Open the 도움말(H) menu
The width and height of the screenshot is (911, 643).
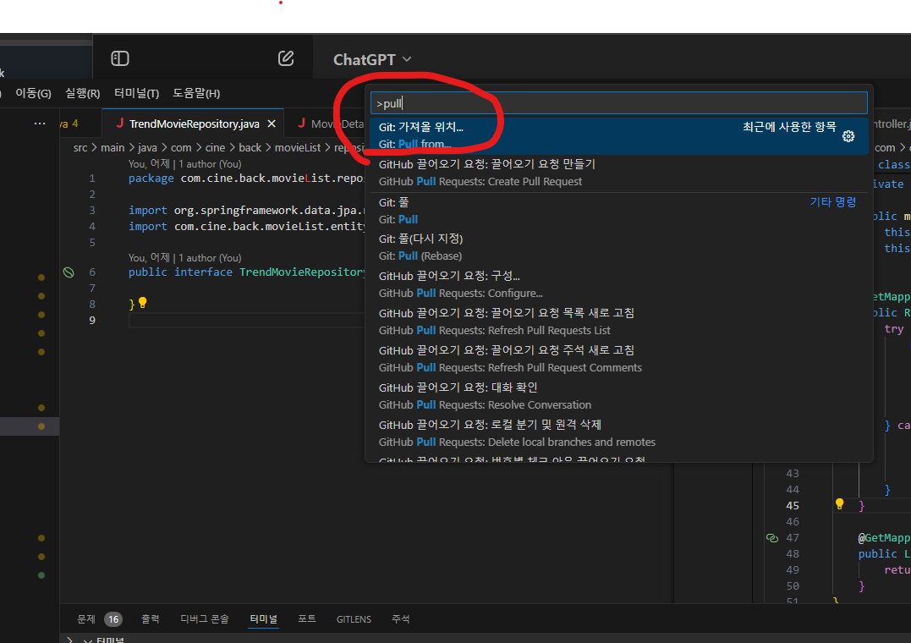tap(196, 93)
